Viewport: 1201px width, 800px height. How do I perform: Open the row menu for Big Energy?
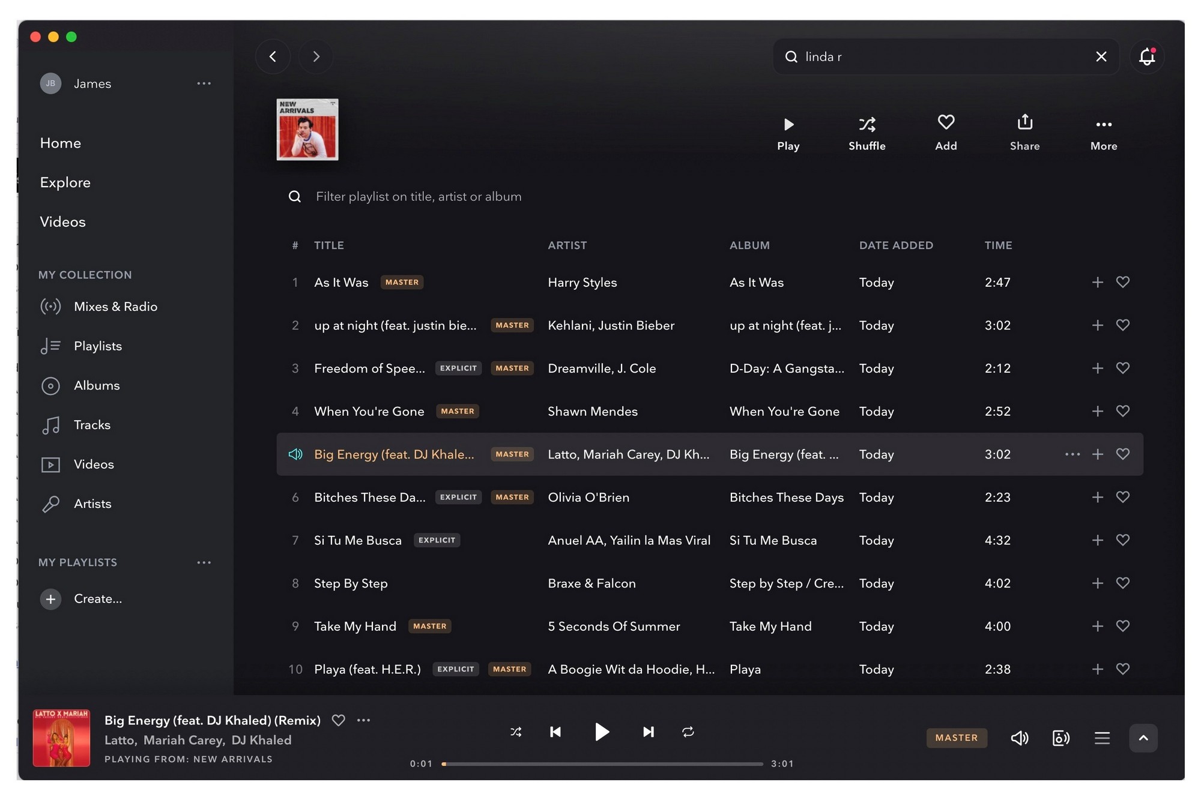pyautogui.click(x=1071, y=454)
